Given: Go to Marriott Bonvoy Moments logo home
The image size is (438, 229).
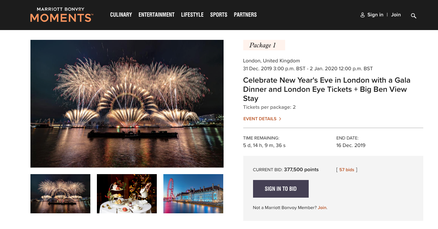Looking at the screenshot, I should (62, 15).
